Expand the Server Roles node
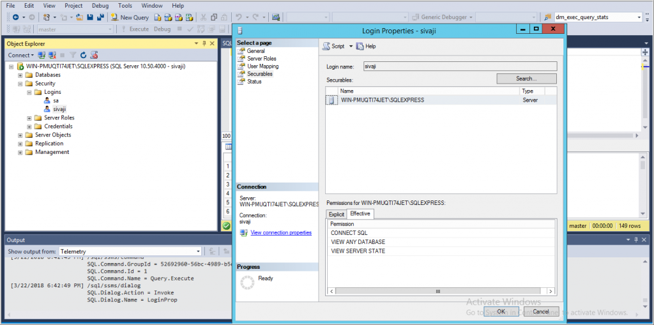654x325 pixels. pos(29,118)
